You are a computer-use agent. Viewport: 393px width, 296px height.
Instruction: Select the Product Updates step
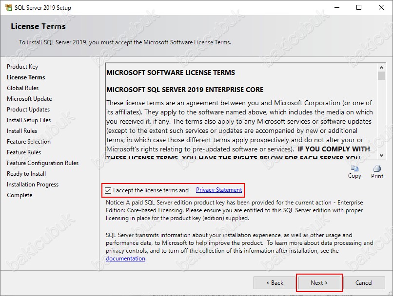click(x=28, y=110)
